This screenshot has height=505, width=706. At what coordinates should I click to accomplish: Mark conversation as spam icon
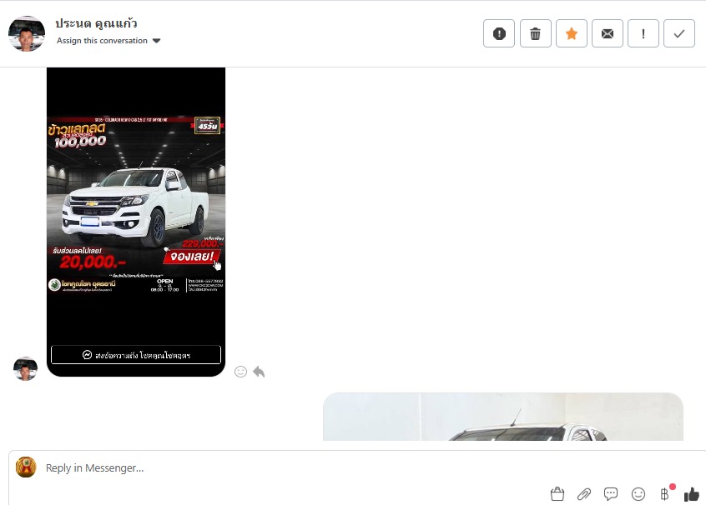pyautogui.click(x=499, y=33)
